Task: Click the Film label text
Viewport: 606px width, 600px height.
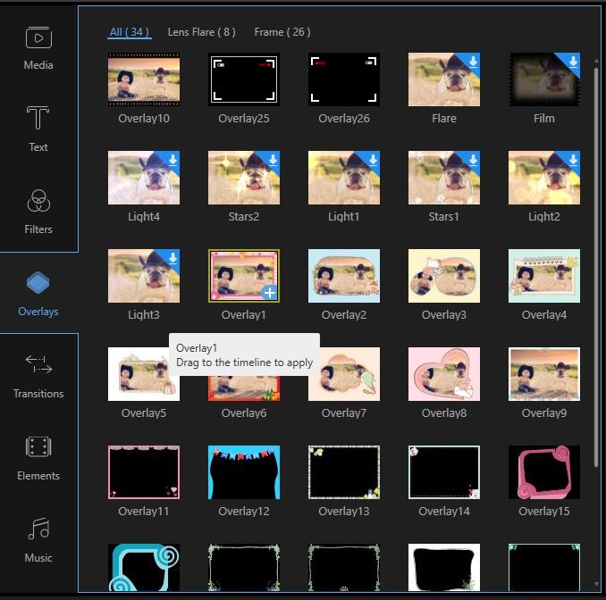Action: pyautogui.click(x=544, y=118)
